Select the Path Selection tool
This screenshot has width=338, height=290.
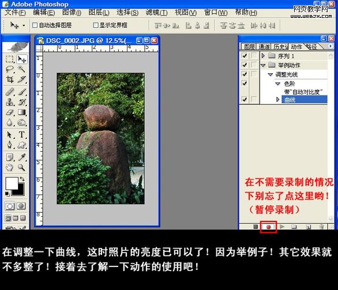10,135
